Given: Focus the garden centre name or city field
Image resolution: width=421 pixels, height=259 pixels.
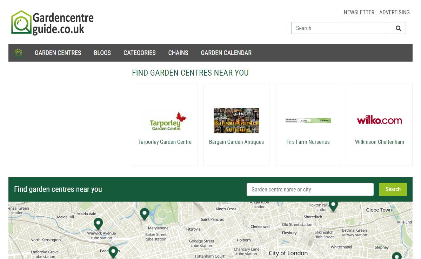Looking at the screenshot, I should [310, 189].
